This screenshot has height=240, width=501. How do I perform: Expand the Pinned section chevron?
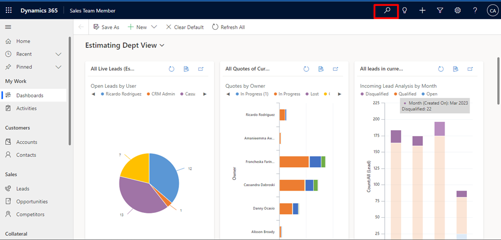click(x=59, y=67)
